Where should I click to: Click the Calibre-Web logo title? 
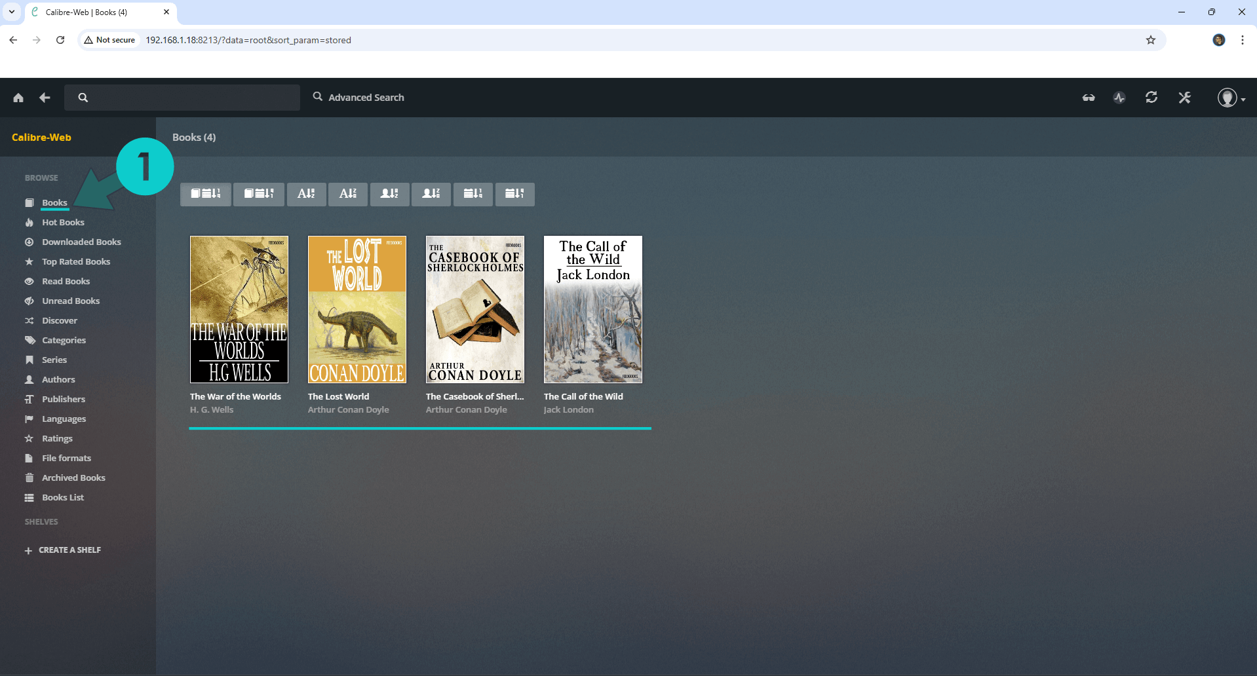[x=41, y=138]
